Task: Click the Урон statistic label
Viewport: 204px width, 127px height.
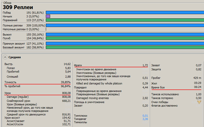Action: 8,93
